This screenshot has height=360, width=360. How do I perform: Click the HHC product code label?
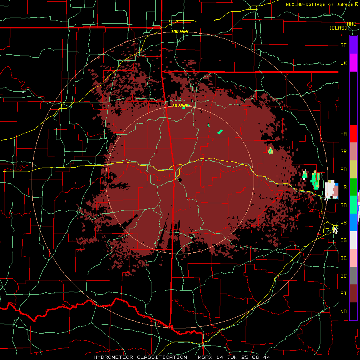351,24
